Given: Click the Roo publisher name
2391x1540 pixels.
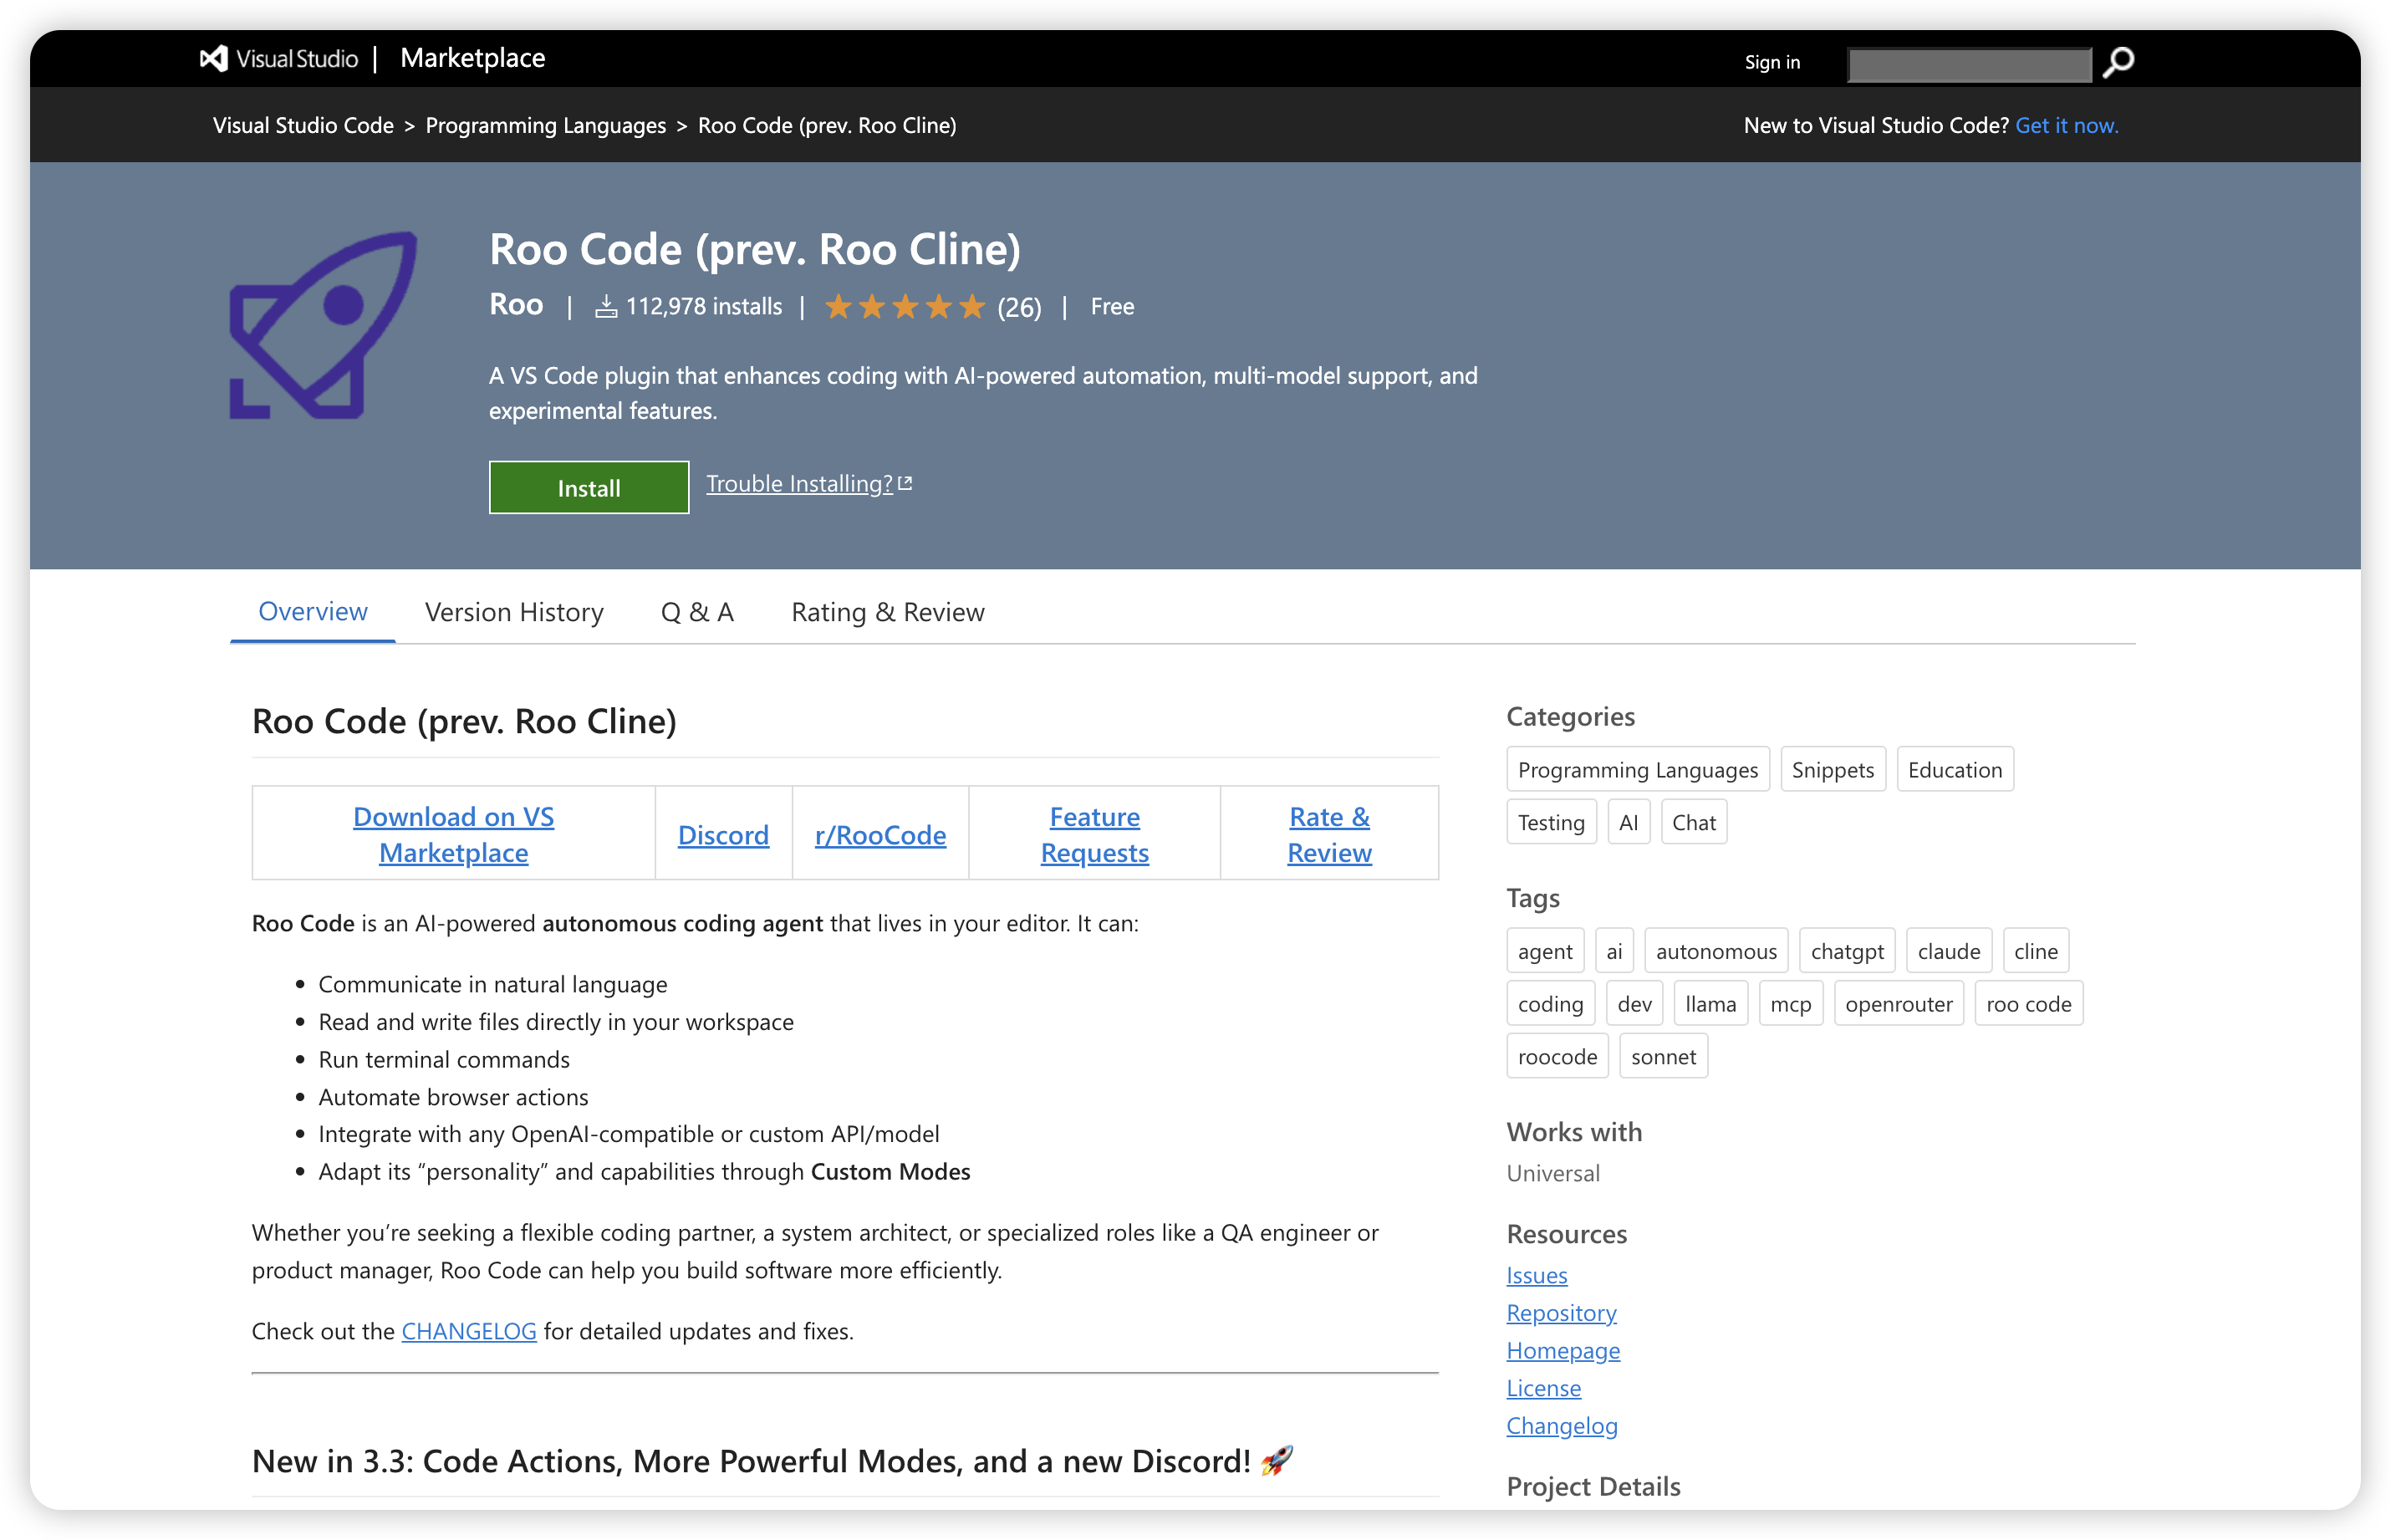Looking at the screenshot, I should point(516,304).
